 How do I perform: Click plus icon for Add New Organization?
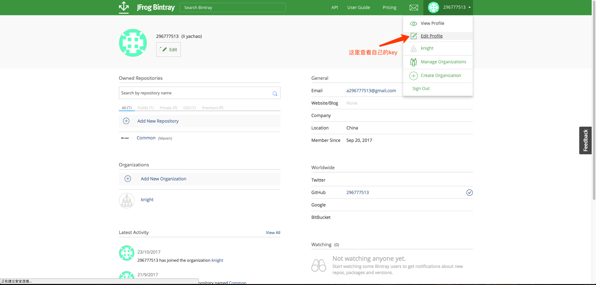tap(128, 179)
